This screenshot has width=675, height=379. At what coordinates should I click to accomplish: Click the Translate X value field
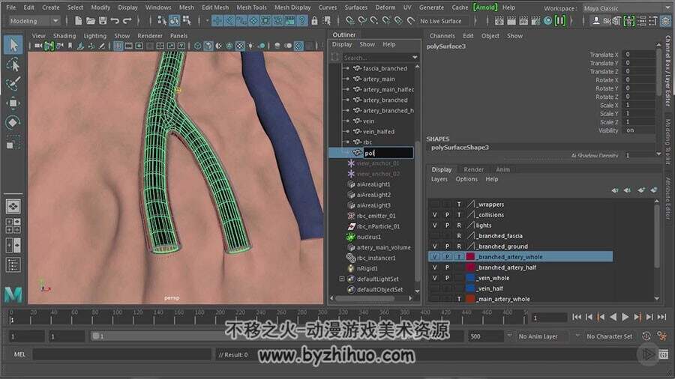click(639, 55)
